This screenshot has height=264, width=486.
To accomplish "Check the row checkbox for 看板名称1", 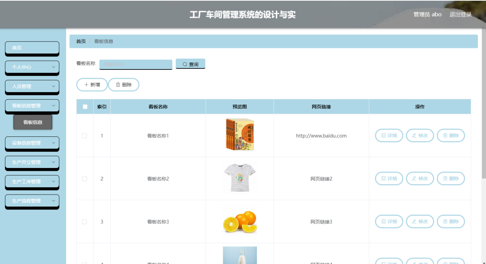I will click(84, 135).
